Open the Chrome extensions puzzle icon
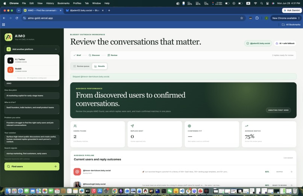This screenshot has width=303, height=196. point(257,18)
